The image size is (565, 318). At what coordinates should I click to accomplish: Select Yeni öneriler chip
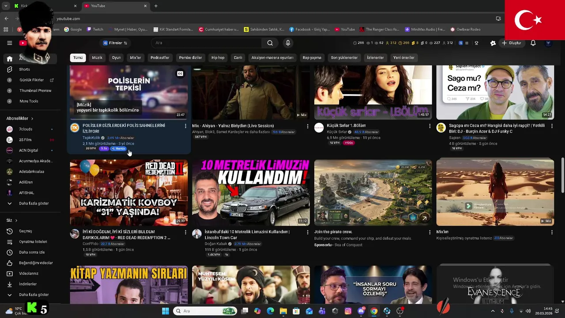(x=404, y=57)
